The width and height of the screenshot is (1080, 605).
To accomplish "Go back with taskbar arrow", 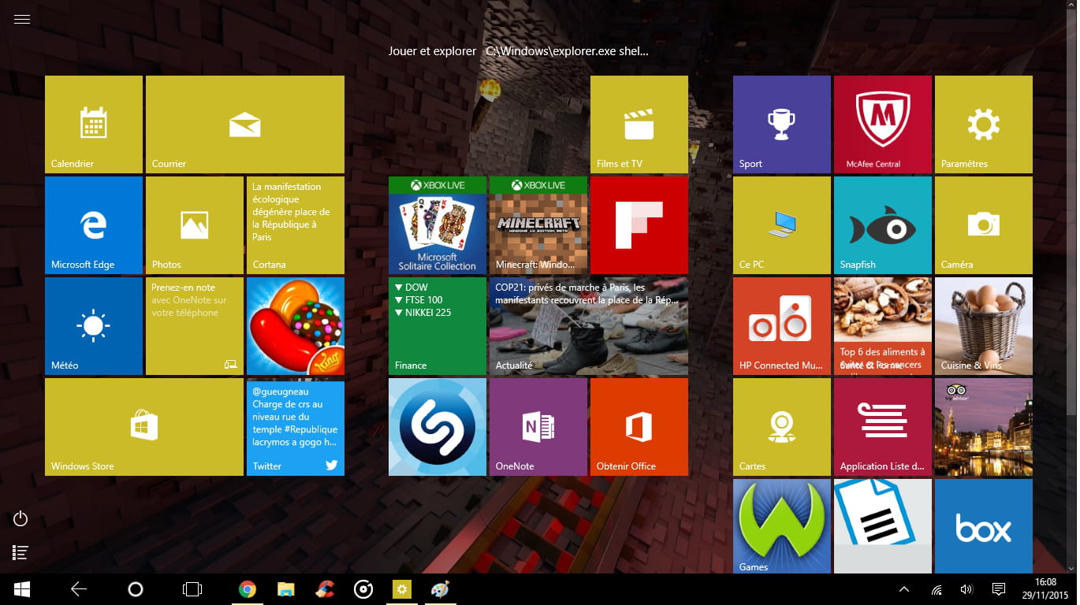I will tap(79, 589).
